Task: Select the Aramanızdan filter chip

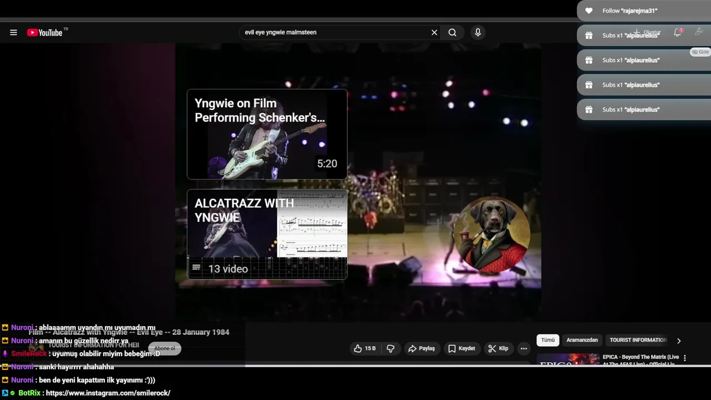Action: pos(582,340)
